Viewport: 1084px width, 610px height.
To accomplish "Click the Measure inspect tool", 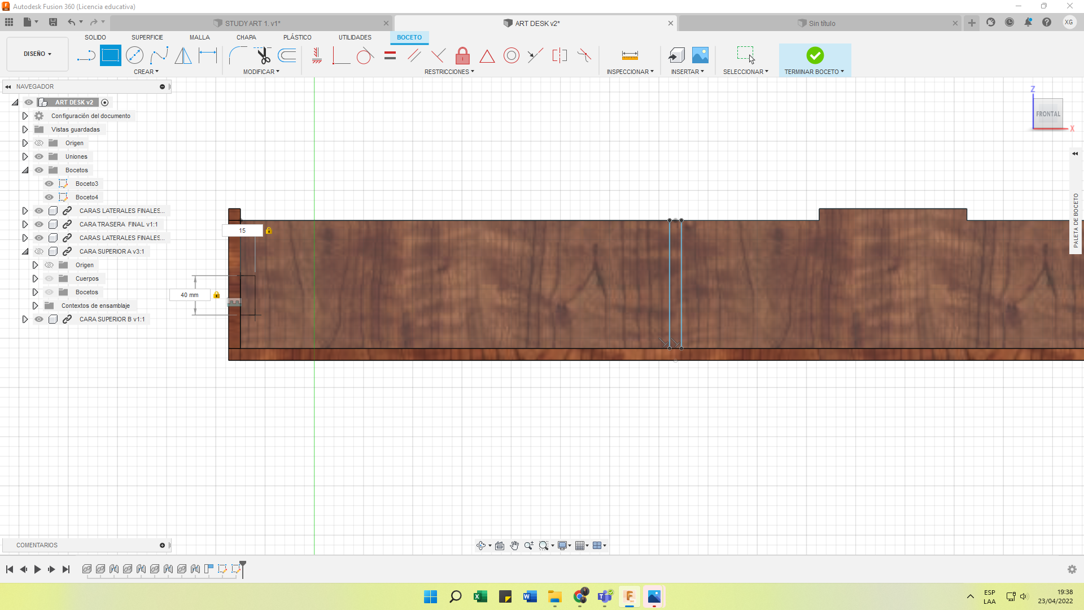I will coord(630,55).
